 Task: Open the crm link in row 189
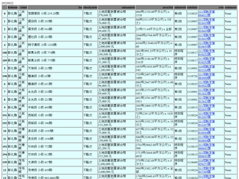point(207,61)
